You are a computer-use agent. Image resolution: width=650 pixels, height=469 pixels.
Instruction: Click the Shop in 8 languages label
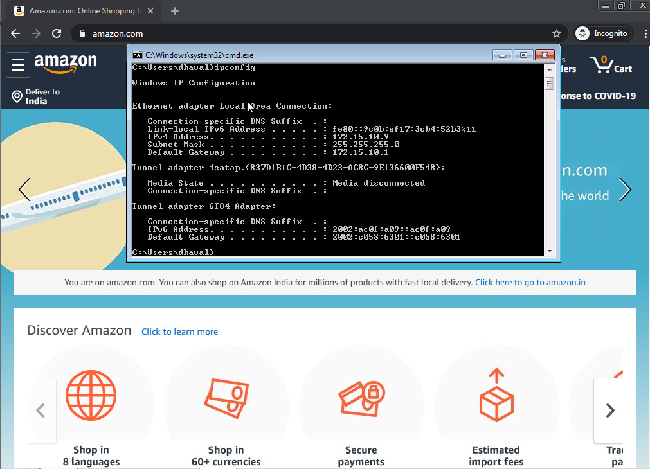[x=91, y=456]
